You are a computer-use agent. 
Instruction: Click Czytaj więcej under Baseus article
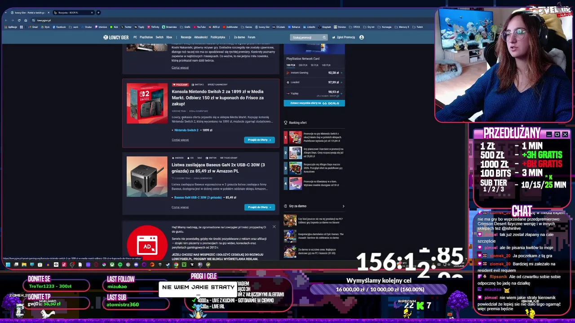(x=180, y=207)
